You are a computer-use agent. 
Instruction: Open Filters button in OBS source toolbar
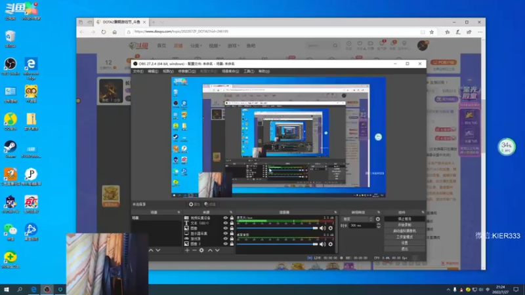210,204
